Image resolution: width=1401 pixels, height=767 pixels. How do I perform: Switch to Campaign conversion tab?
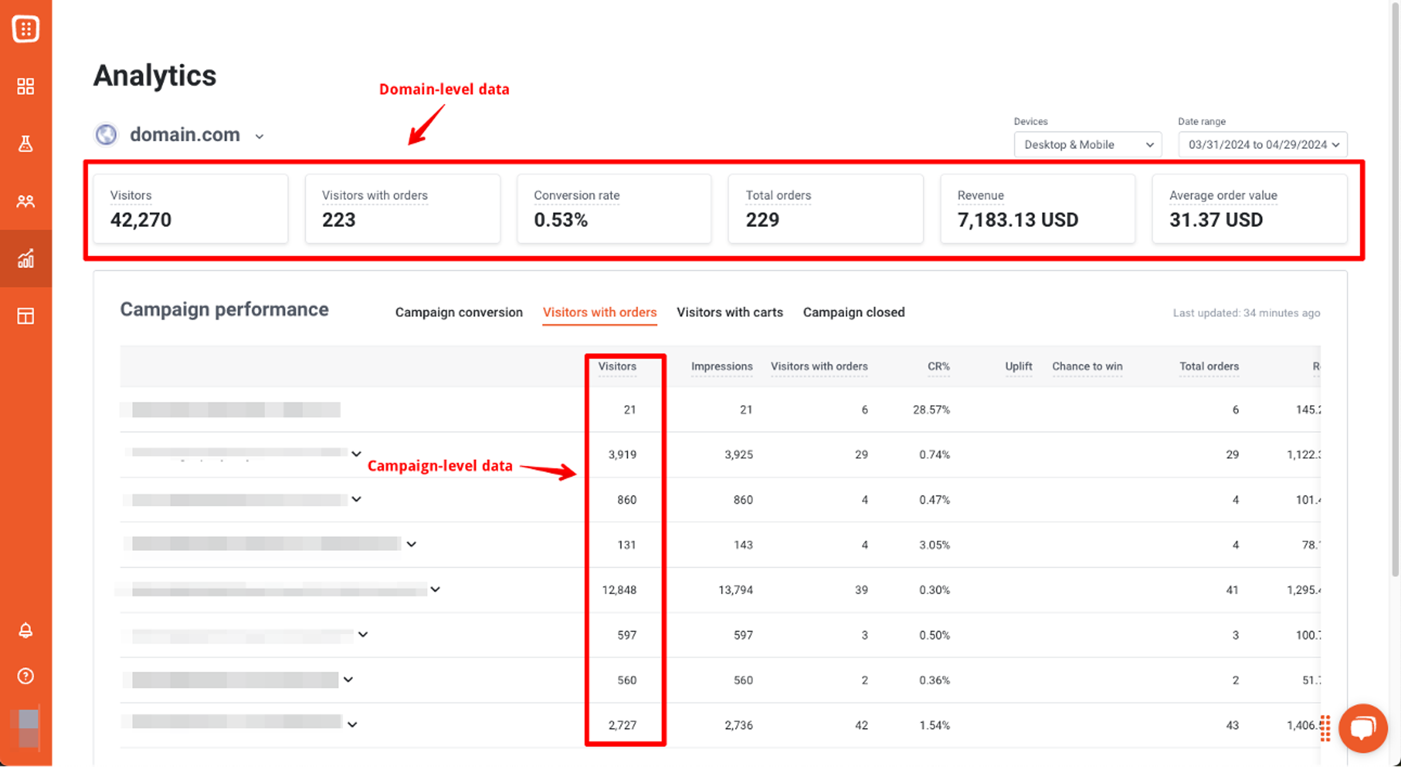(459, 312)
